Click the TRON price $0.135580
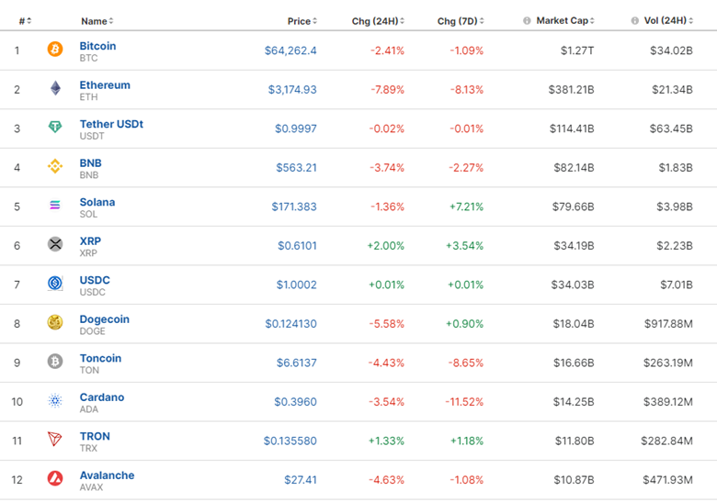717x502 pixels. click(x=290, y=441)
